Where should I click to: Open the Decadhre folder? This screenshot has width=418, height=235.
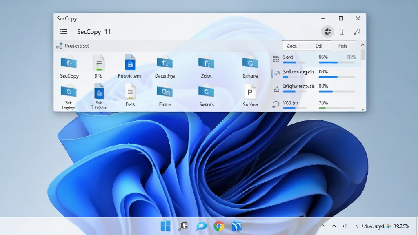[x=165, y=62]
